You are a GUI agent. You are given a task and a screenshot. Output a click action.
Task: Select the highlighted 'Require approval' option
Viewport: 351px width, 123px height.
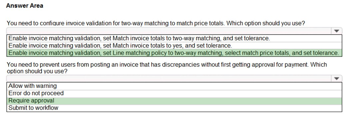175,101
